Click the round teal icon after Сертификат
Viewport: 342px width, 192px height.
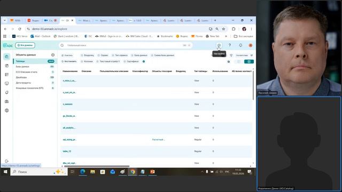144,61
